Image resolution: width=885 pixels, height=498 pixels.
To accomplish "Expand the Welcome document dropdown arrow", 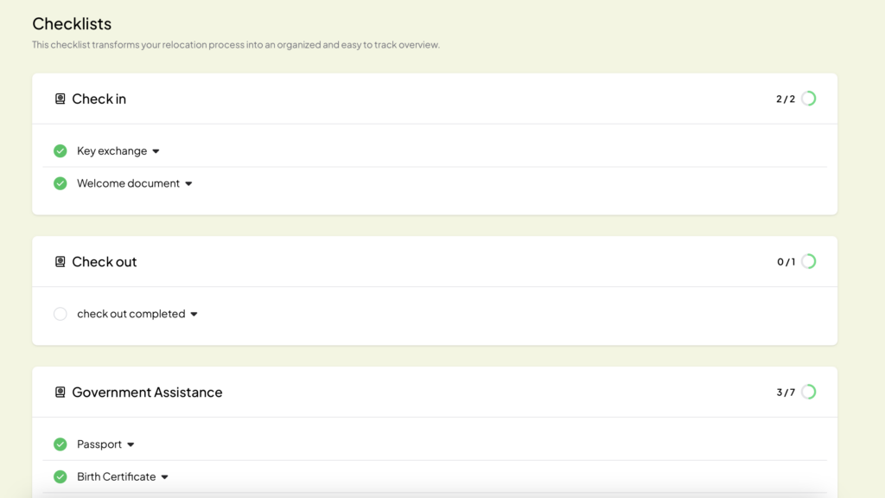I will click(188, 183).
